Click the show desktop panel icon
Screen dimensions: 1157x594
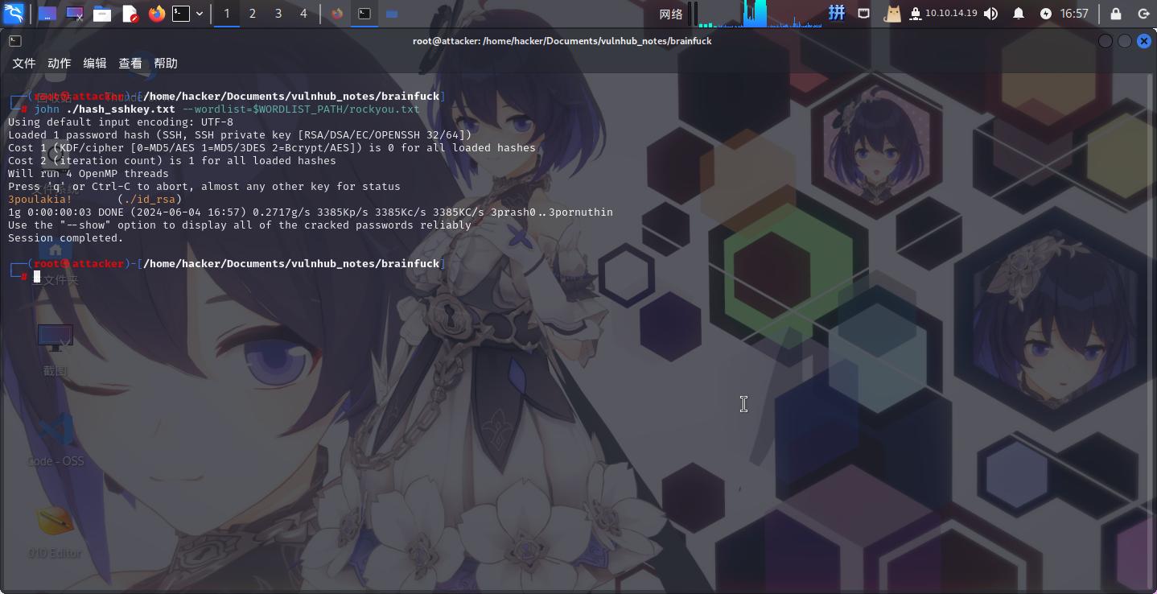point(47,14)
